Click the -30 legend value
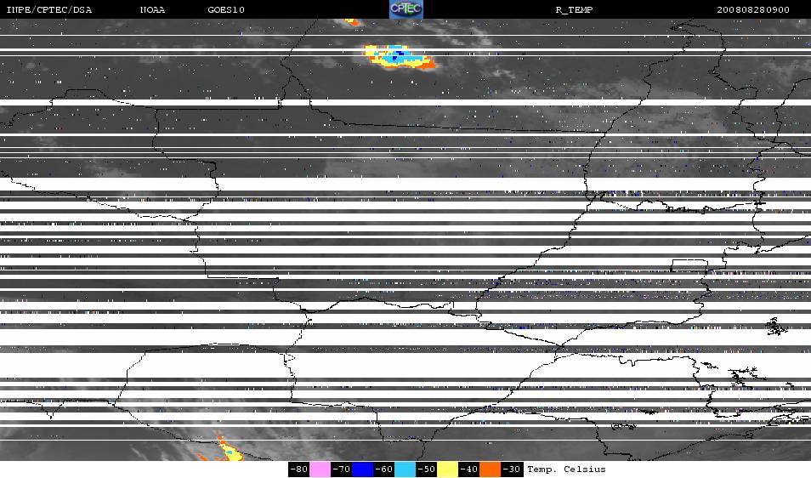This screenshot has width=811, height=478. [512, 469]
